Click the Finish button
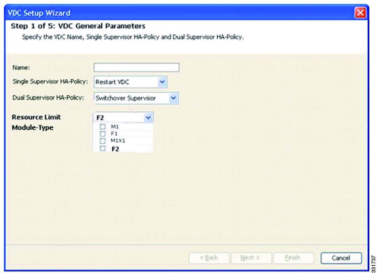The image size is (377, 273). click(x=293, y=258)
